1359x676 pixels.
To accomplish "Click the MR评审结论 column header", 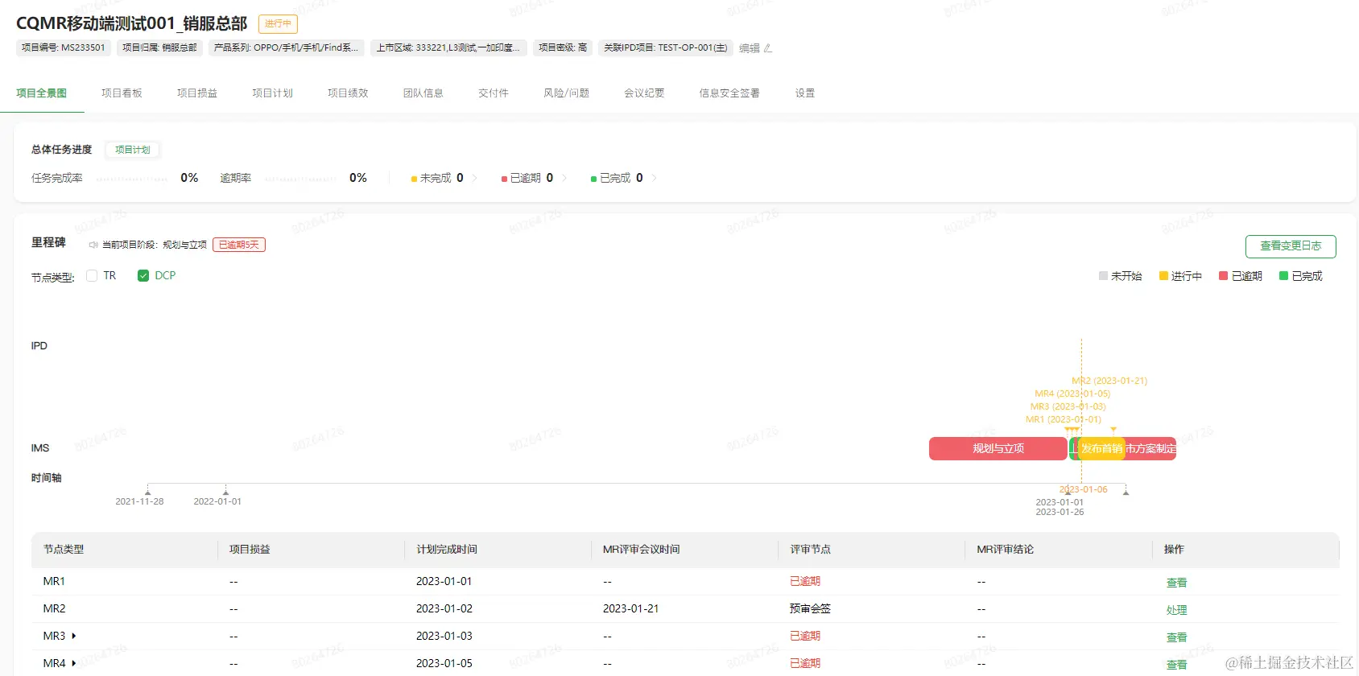I will tap(1006, 550).
